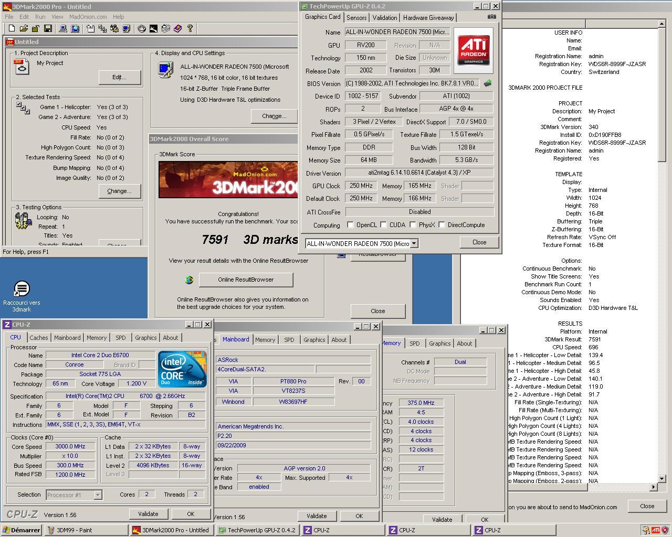
Task: Toggle the CUDA checkbox in GPU-Z
Action: click(383, 225)
